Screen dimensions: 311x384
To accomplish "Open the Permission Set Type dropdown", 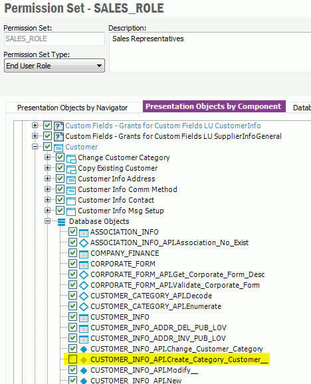I will tap(54, 66).
